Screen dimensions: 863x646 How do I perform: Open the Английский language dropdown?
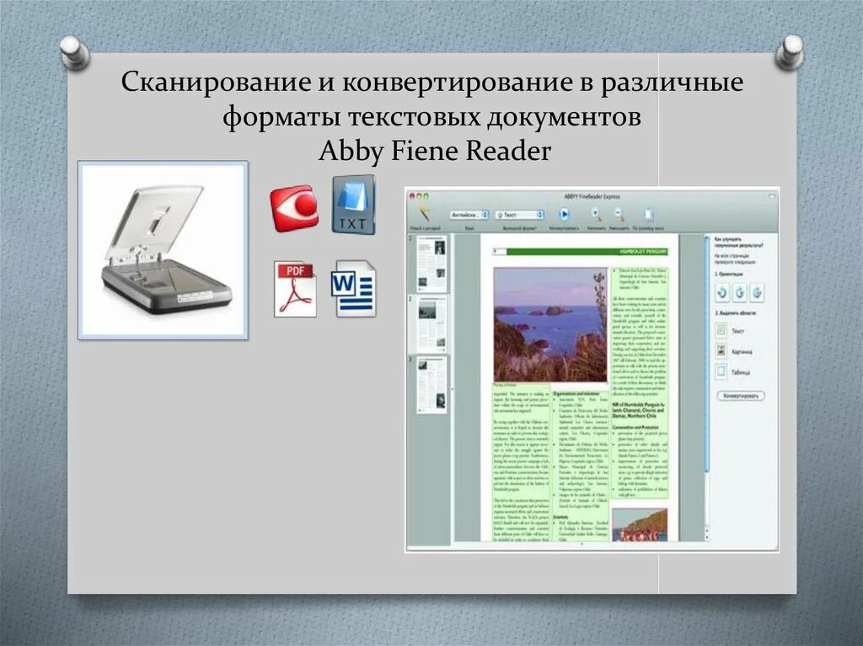click(469, 215)
